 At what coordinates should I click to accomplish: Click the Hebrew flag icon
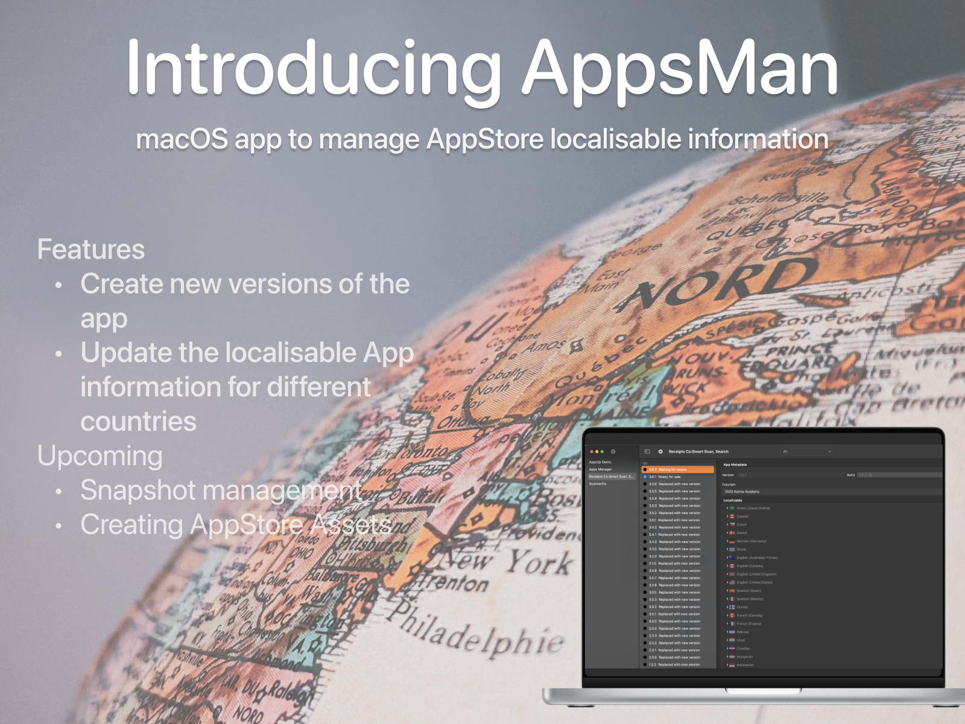732,632
